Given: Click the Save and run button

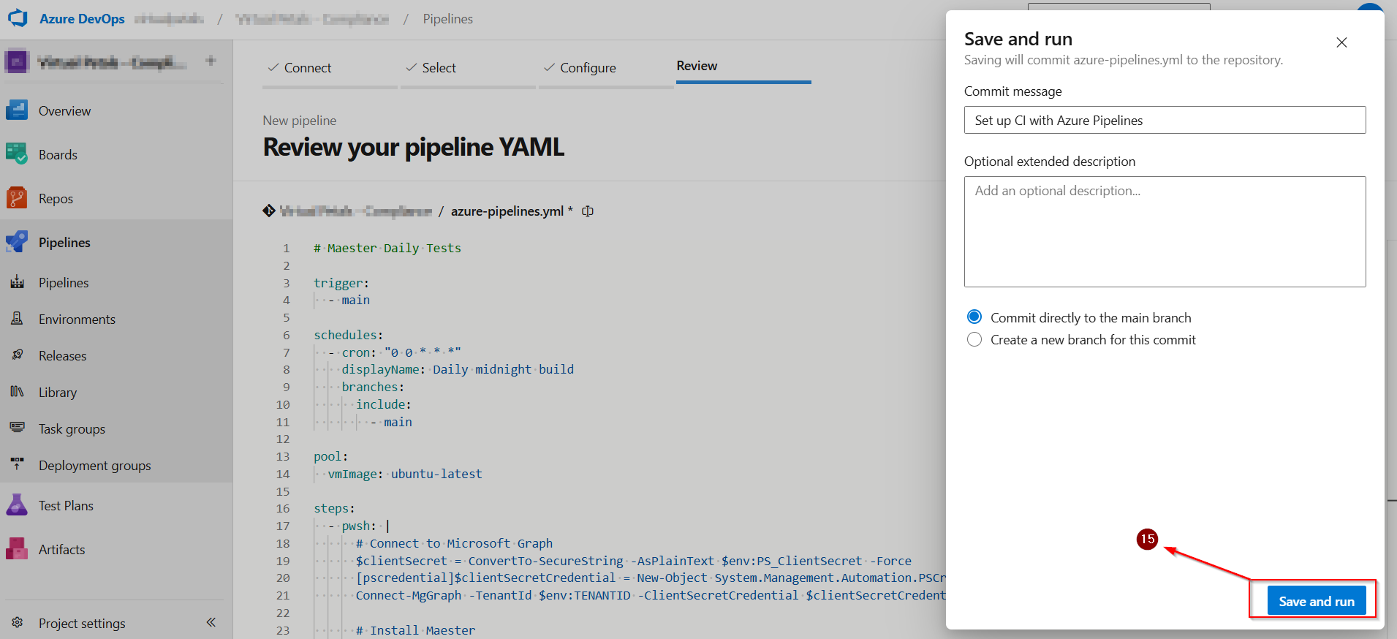Looking at the screenshot, I should click(1316, 601).
